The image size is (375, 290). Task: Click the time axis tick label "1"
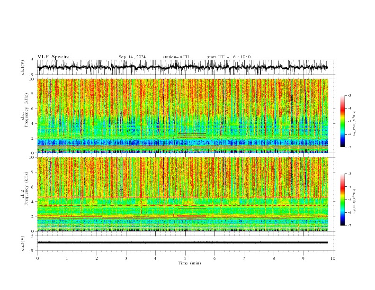pos(67,258)
